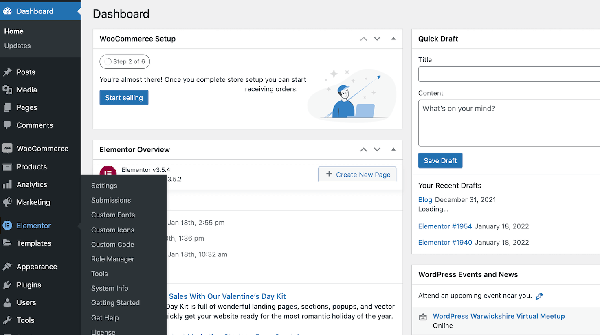
Task: Click the Start selling button
Action: point(124,98)
